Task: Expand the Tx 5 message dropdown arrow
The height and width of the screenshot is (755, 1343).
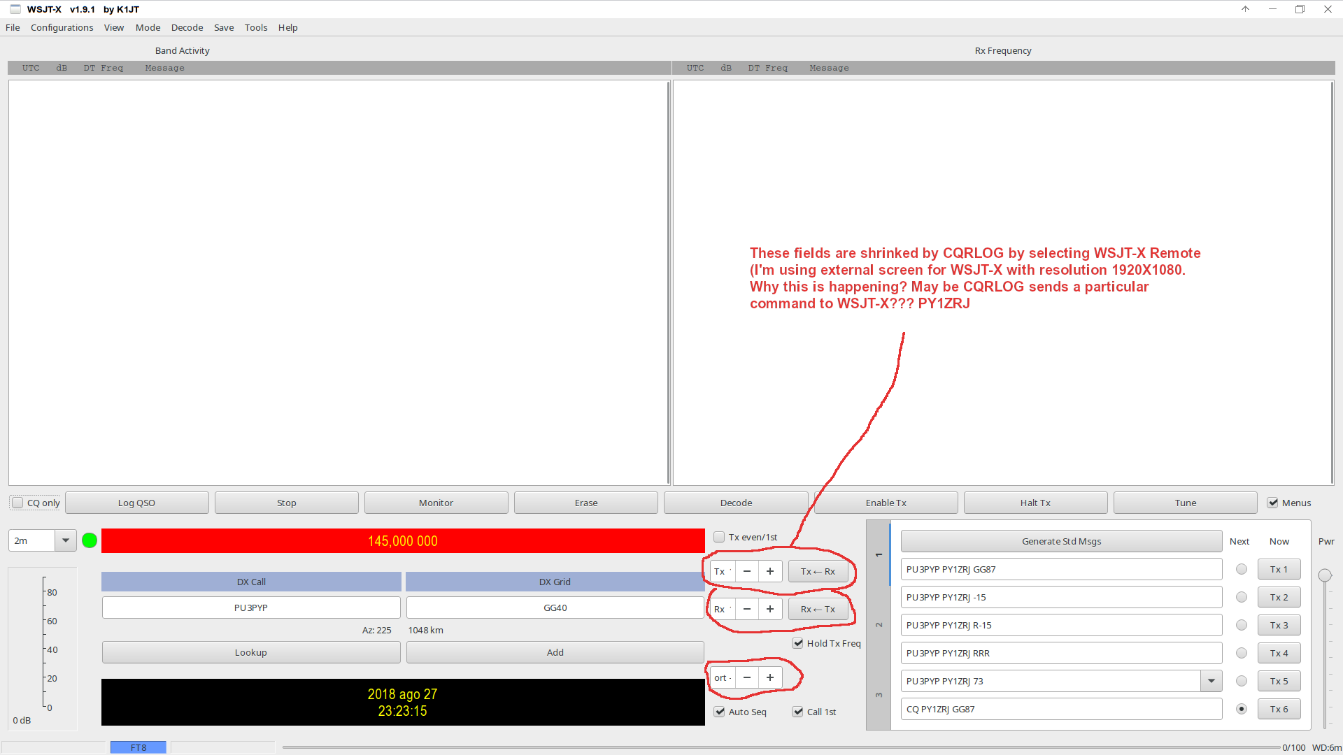Action: point(1211,681)
